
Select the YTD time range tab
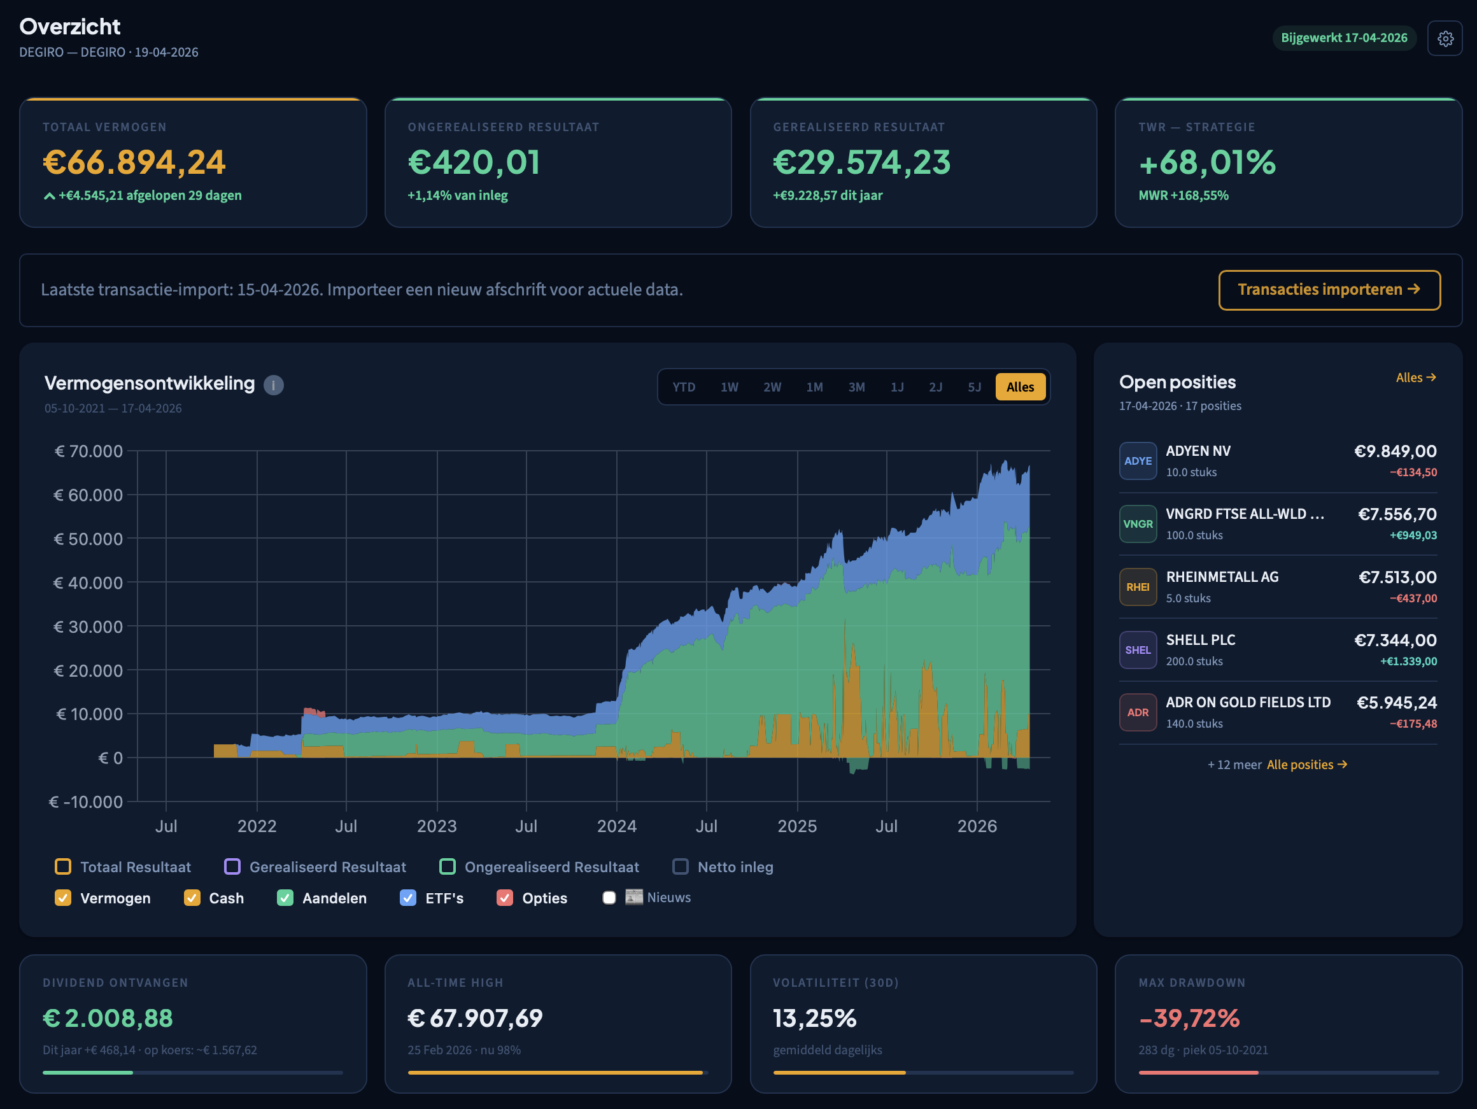683,387
